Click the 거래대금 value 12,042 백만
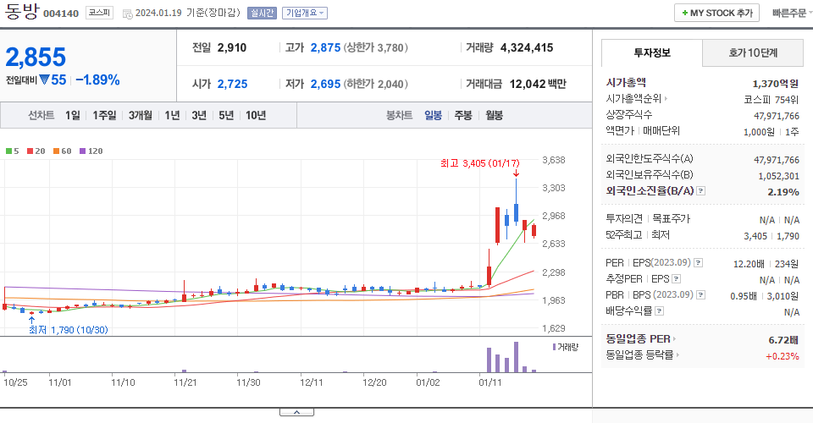 tap(539, 84)
